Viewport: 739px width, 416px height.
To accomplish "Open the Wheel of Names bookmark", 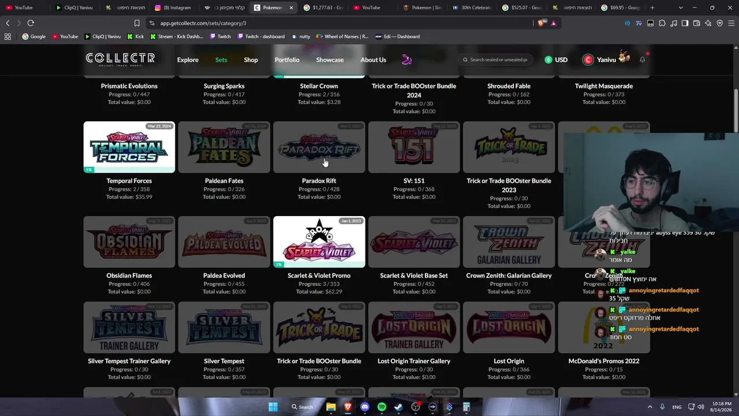I will [342, 36].
